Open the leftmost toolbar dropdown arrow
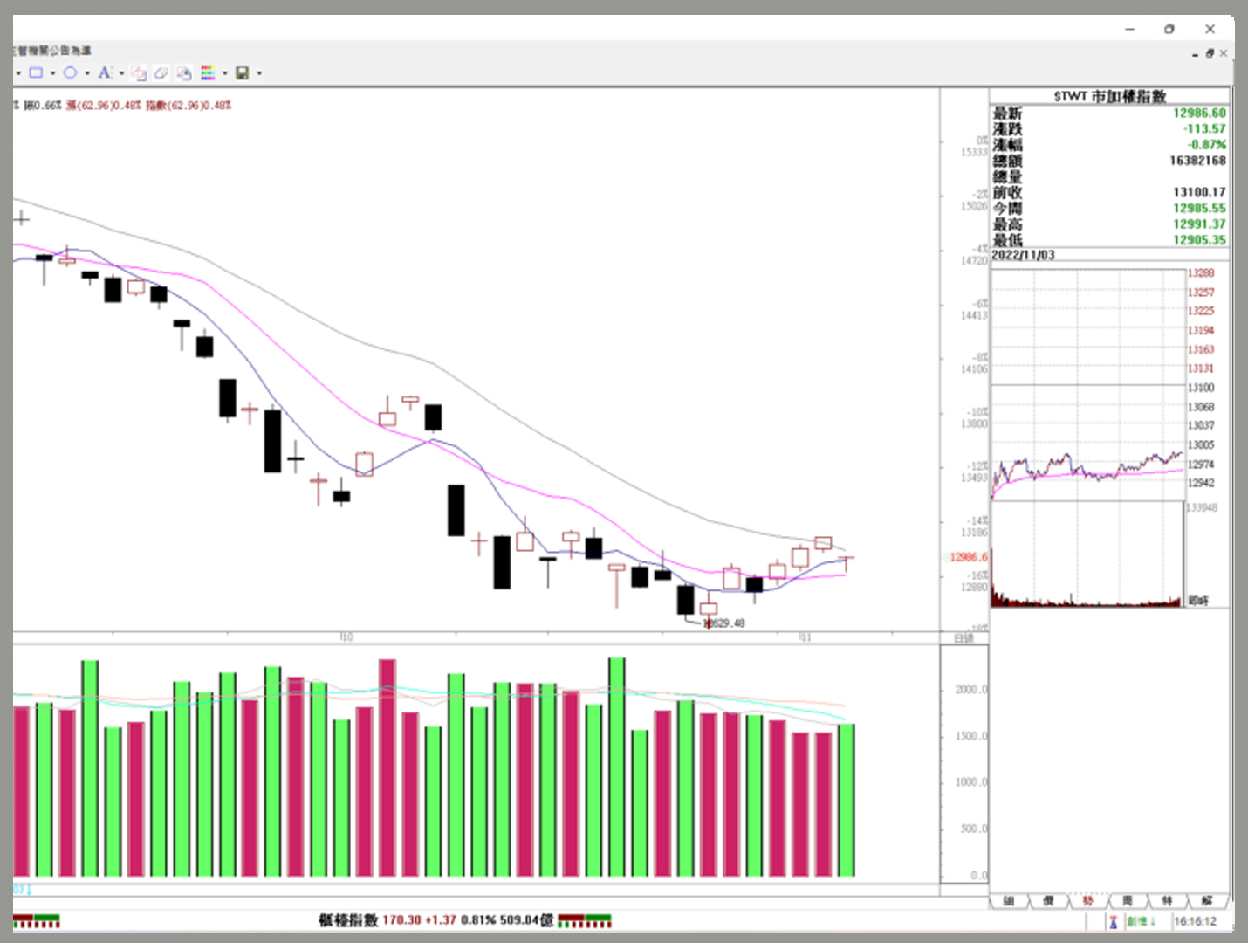This screenshot has width=1248, height=943. 18,73
